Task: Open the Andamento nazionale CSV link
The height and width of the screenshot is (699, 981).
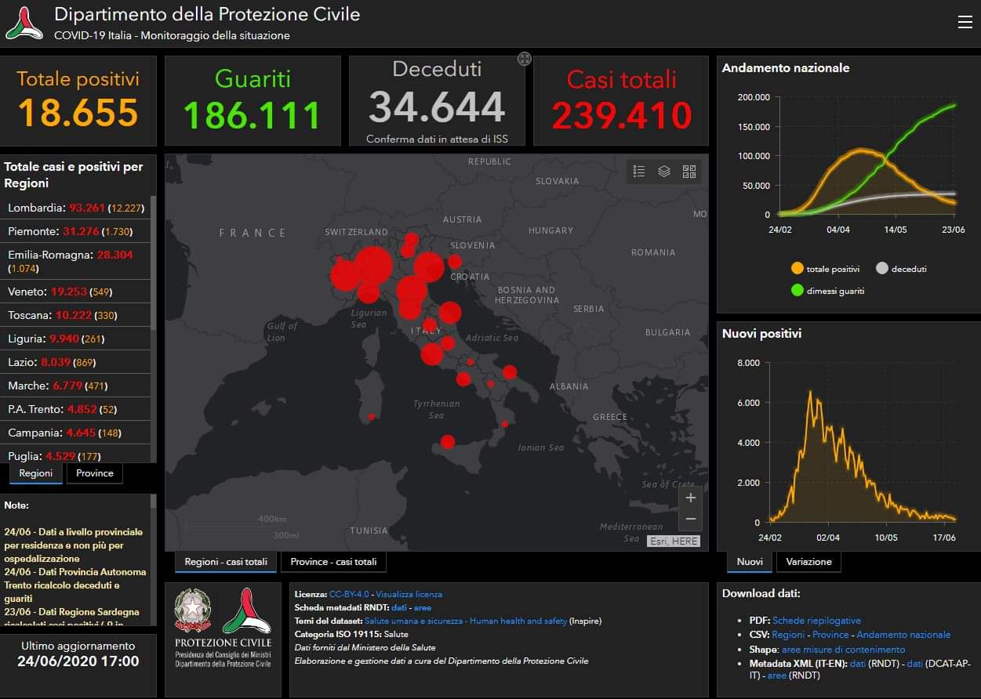Action: [x=903, y=635]
